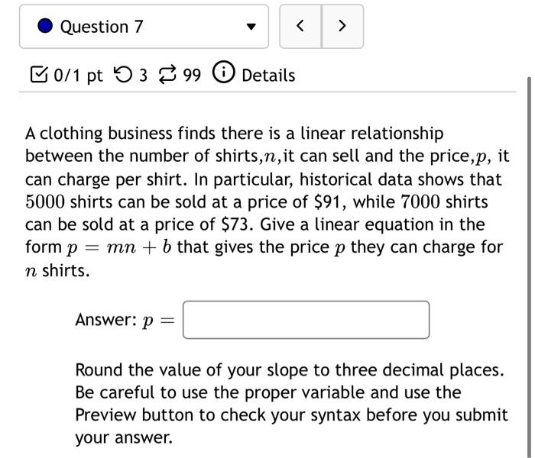Focus the answer input box for p

306,320
